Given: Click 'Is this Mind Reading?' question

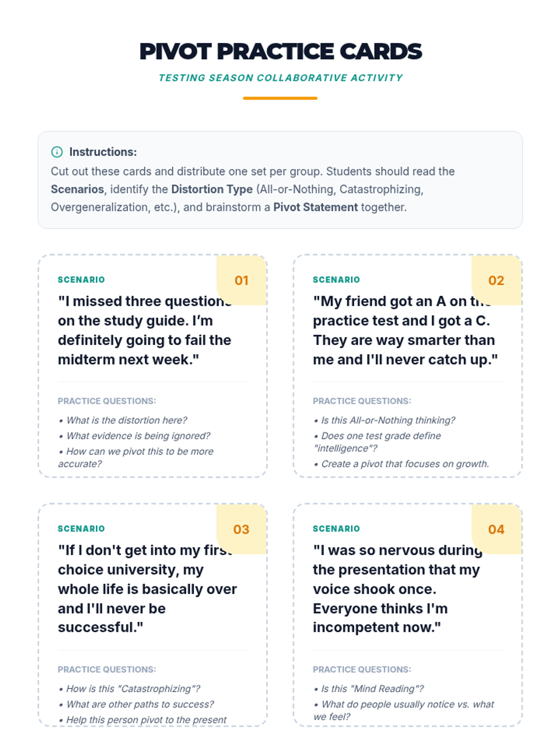Looking at the screenshot, I should [x=372, y=689].
